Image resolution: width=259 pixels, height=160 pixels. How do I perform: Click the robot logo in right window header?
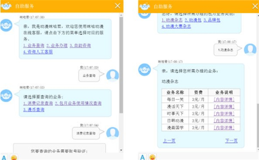click(x=145, y=6)
